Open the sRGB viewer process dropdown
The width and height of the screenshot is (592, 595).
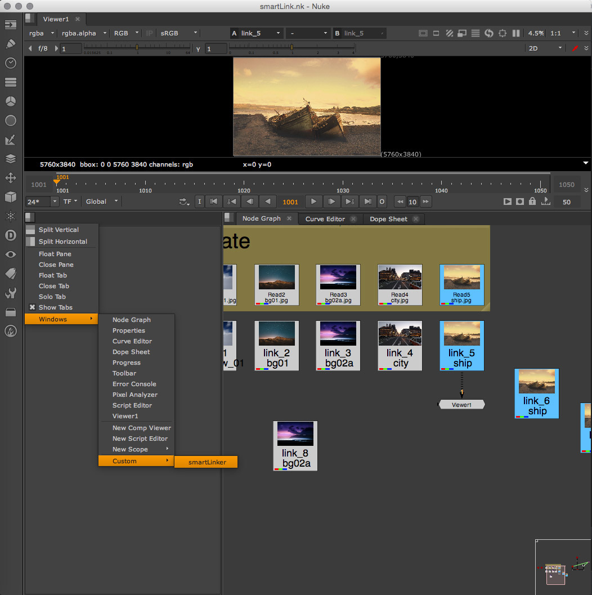coord(179,33)
